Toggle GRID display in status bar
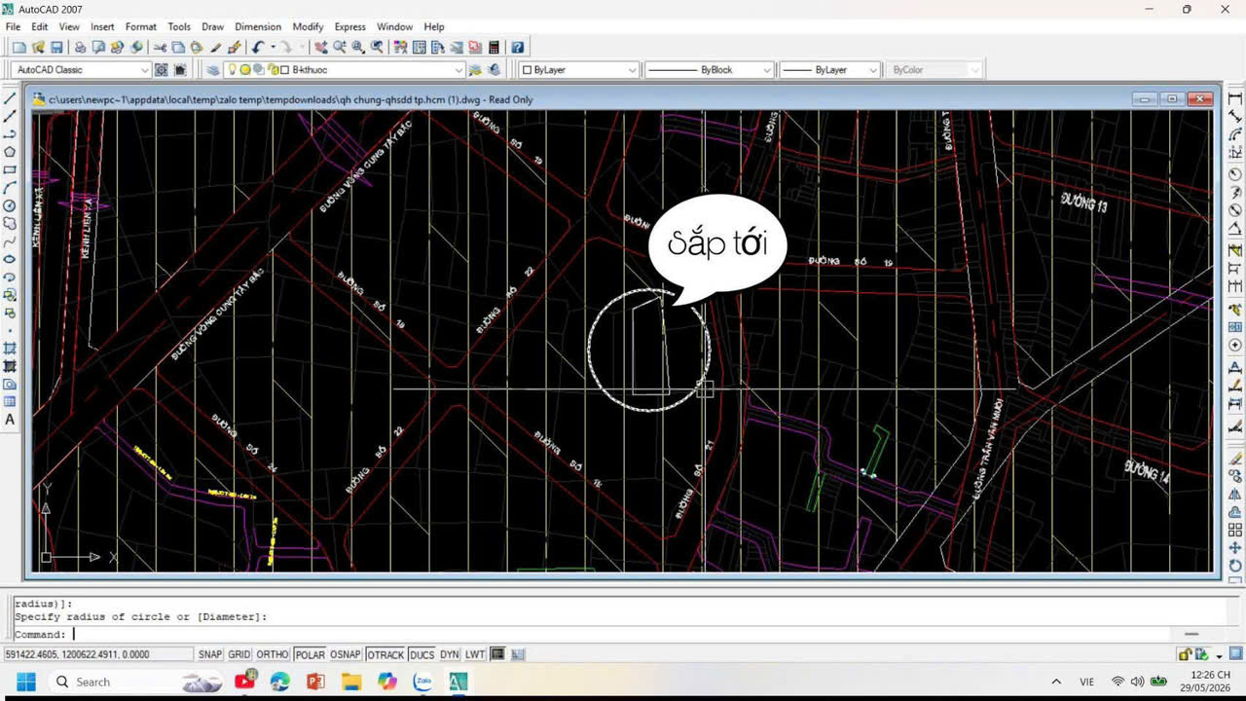The height and width of the screenshot is (701, 1246). [x=239, y=654]
